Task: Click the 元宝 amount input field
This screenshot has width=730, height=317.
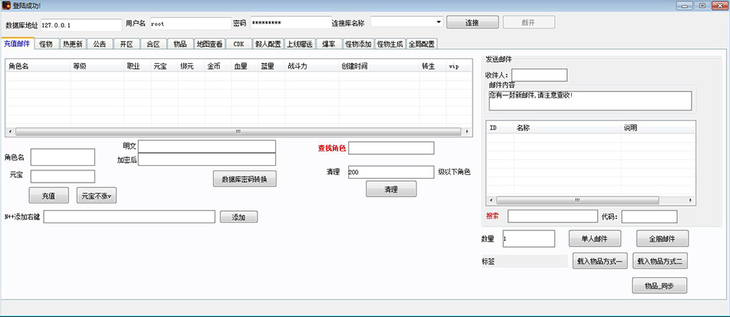Action: click(x=63, y=177)
